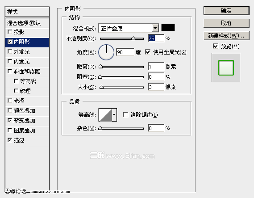The height and width of the screenshot is (198, 254).
Task: Enable the 颜色叠加 color overlay checkbox
Action: 10,110
